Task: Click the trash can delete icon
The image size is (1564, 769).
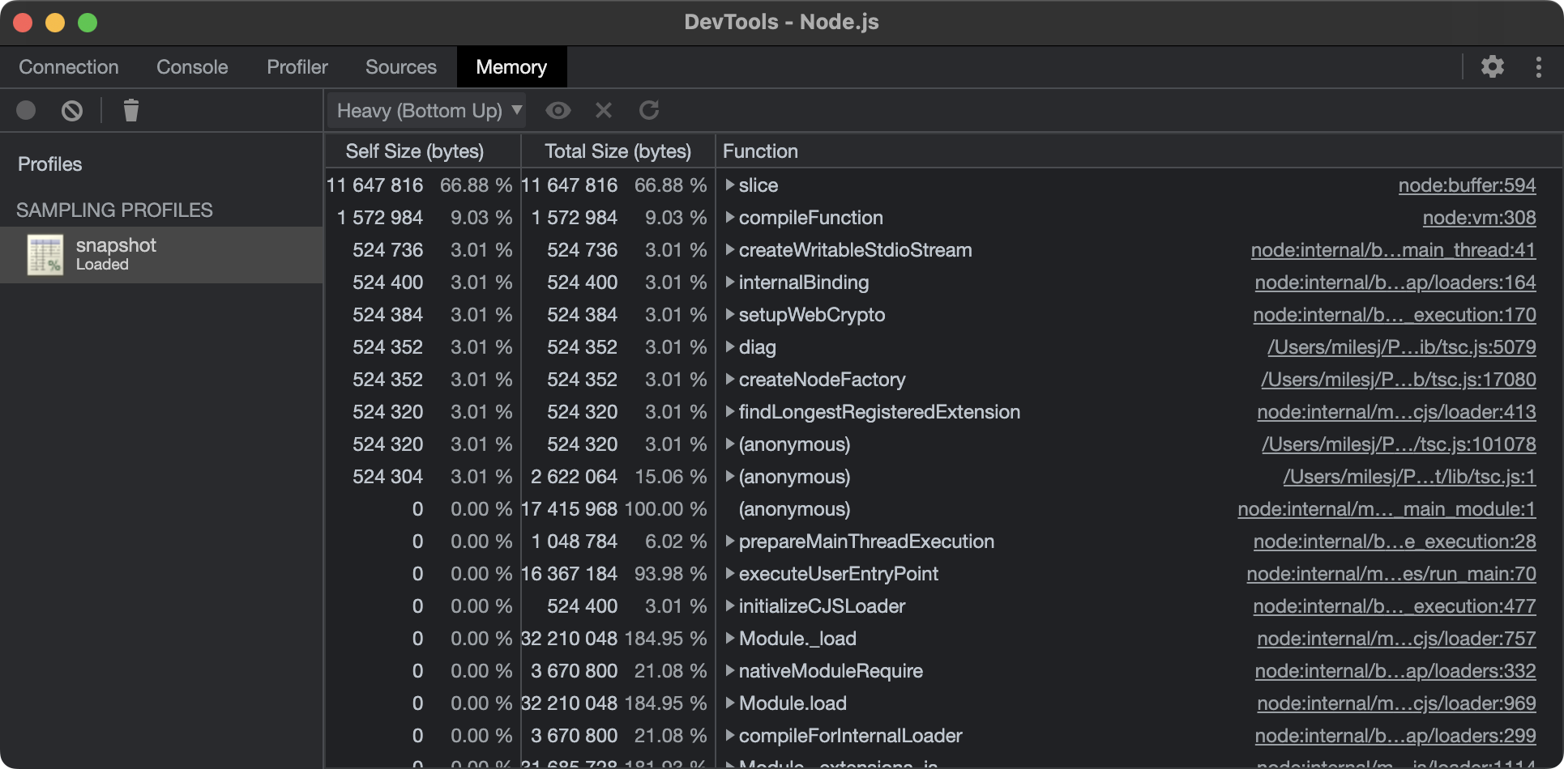Action: coord(130,110)
